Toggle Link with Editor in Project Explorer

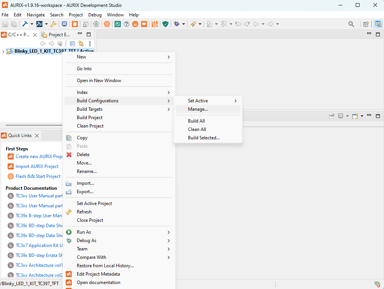[x=81, y=44]
